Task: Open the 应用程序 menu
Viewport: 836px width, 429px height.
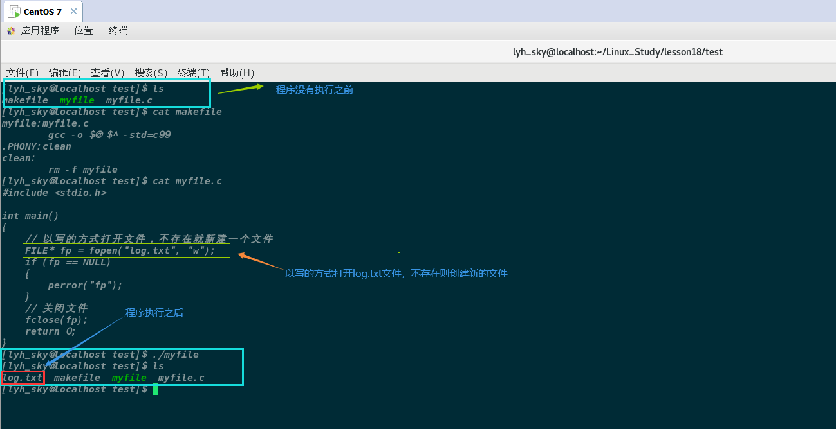Action: pos(40,30)
